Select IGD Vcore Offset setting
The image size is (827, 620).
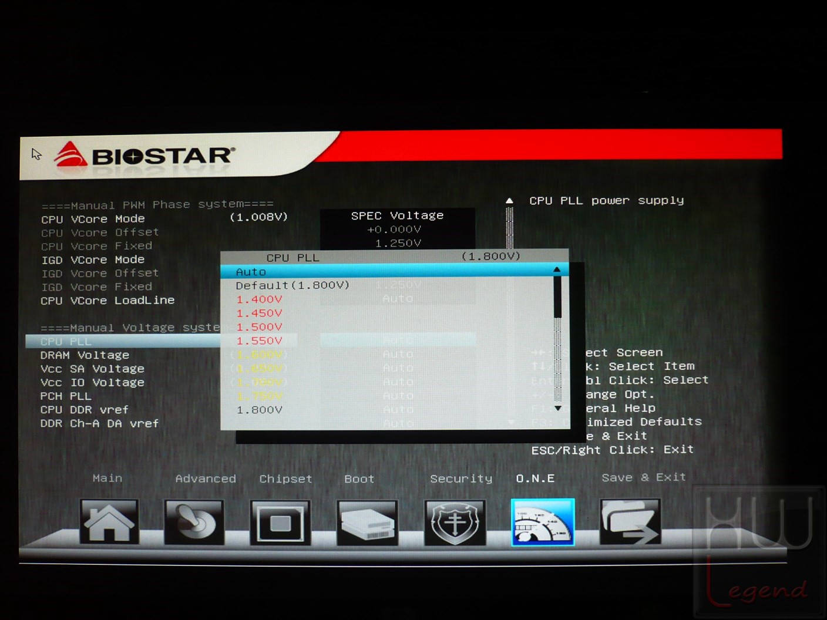(x=100, y=273)
